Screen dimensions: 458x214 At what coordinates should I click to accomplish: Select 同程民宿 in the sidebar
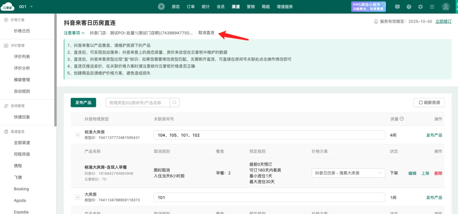click(x=22, y=154)
